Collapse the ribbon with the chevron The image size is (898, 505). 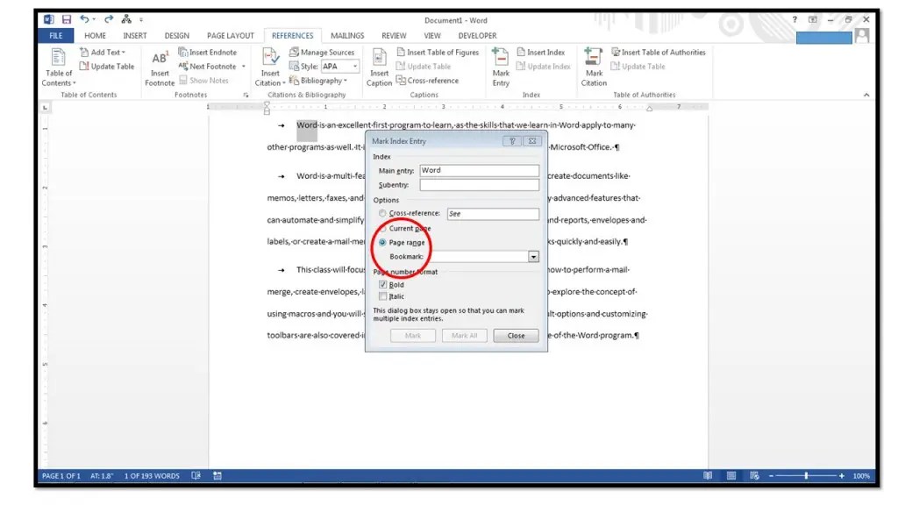[866, 95]
